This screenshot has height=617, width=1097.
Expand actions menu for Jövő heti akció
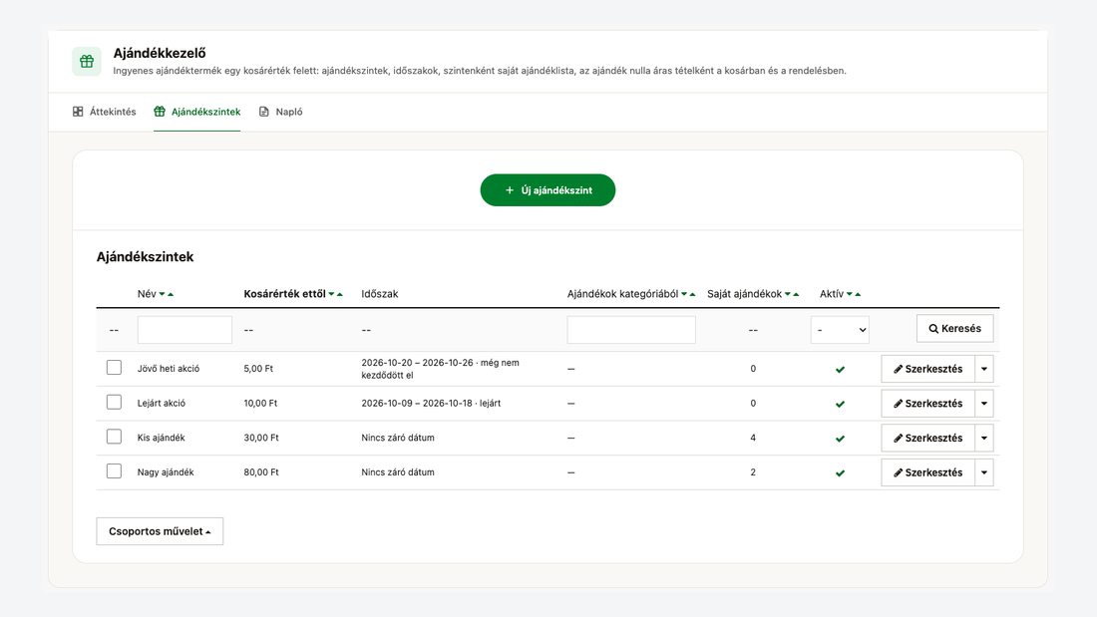[x=984, y=369]
